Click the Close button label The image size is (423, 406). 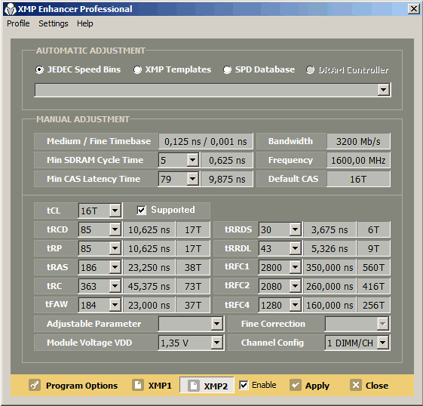pos(376,386)
